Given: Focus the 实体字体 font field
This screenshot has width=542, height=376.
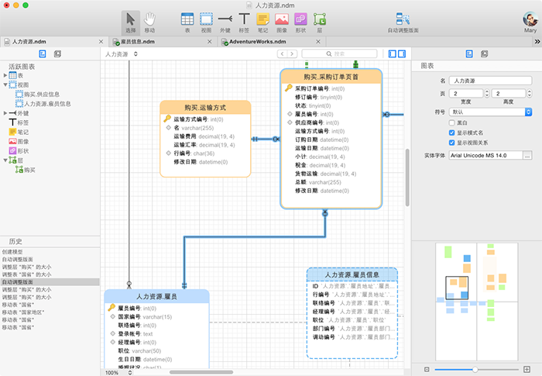Looking at the screenshot, I should pos(485,156).
